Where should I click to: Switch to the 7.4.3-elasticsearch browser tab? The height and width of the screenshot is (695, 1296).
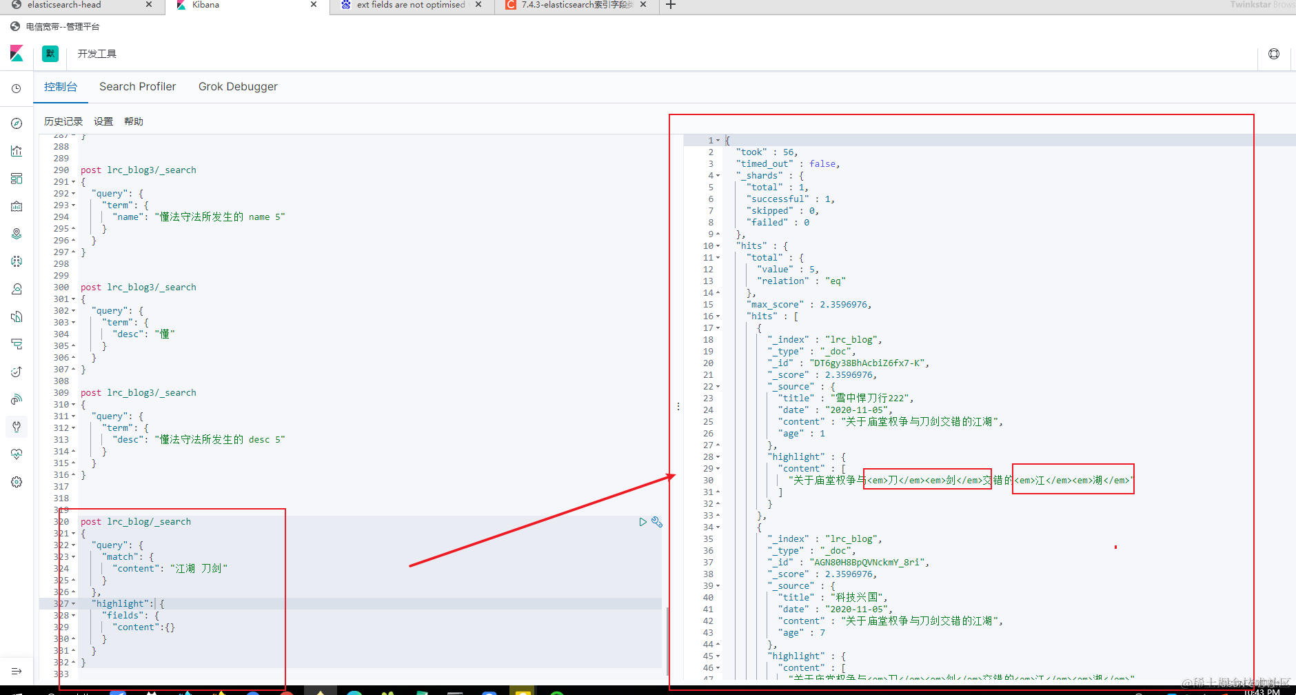click(577, 5)
